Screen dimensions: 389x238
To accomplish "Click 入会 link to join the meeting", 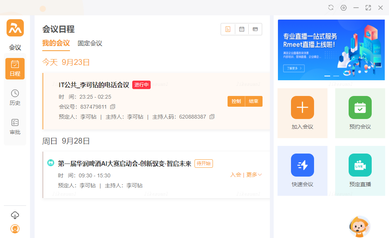I will 236,175.
